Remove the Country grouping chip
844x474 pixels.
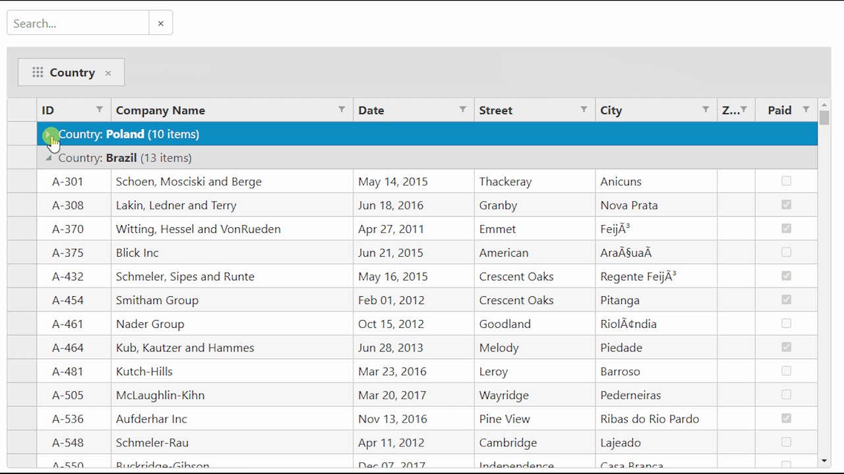108,73
